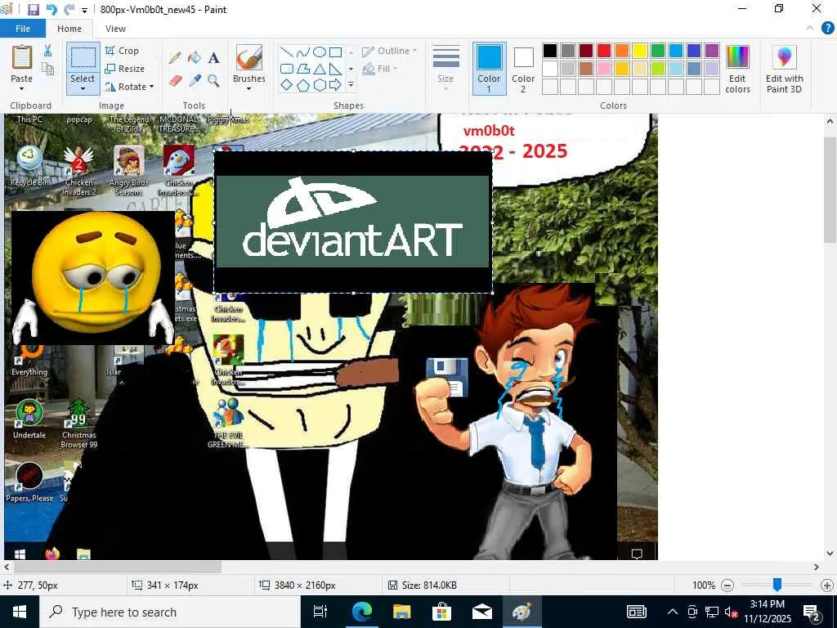The height and width of the screenshot is (628, 837).
Task: Choose the Oval shape
Action: click(x=320, y=52)
